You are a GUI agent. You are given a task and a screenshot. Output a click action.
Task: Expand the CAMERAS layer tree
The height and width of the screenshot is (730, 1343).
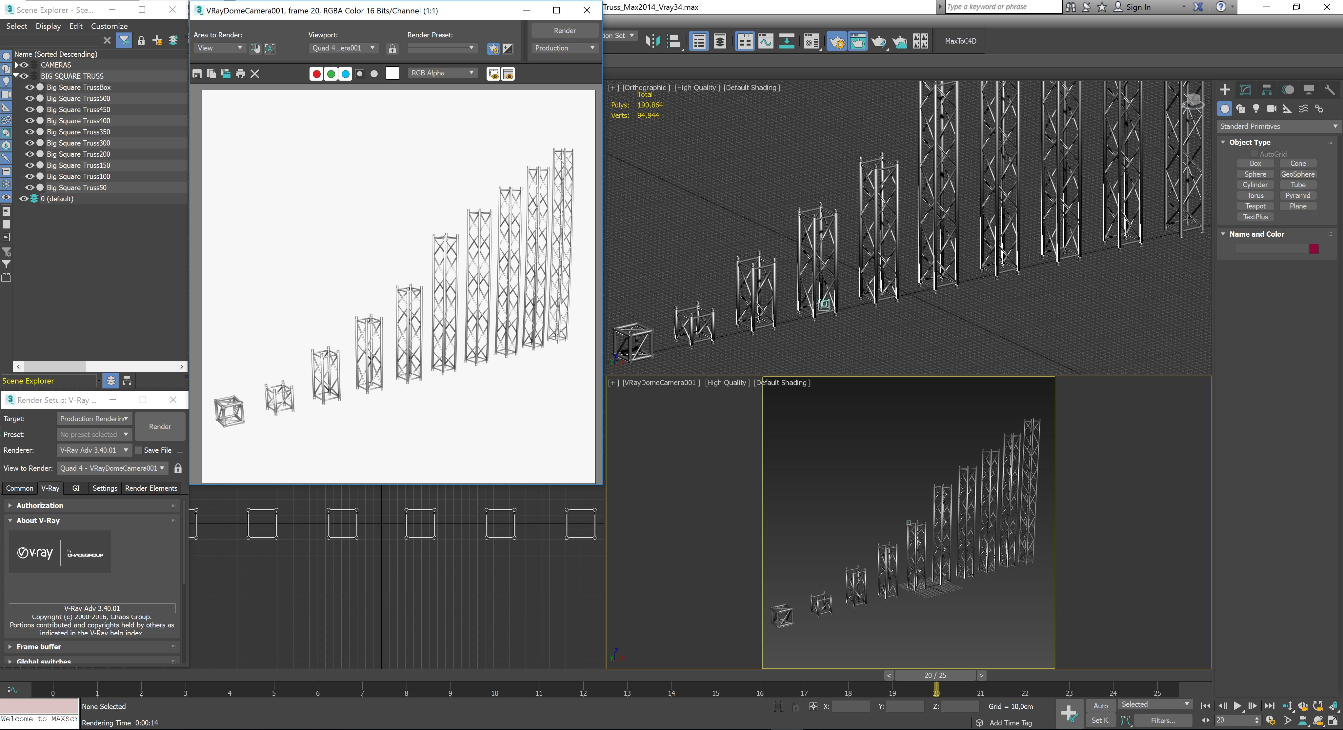(17, 65)
